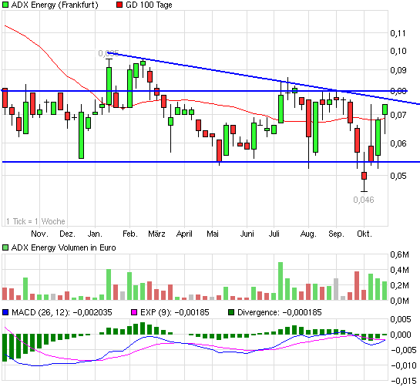
Task: Click the Divergence value label
Action: pos(280,312)
